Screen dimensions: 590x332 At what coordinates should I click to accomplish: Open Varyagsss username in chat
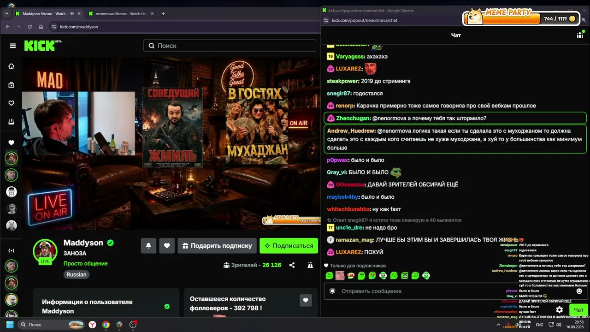350,56
